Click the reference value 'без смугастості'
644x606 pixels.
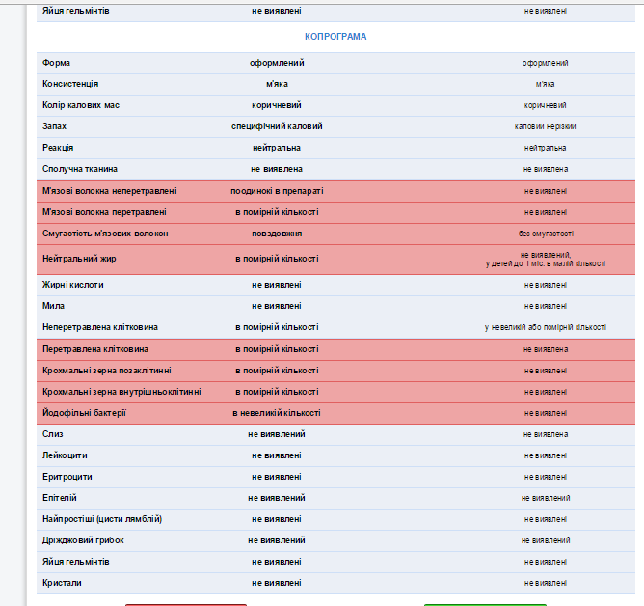(545, 234)
